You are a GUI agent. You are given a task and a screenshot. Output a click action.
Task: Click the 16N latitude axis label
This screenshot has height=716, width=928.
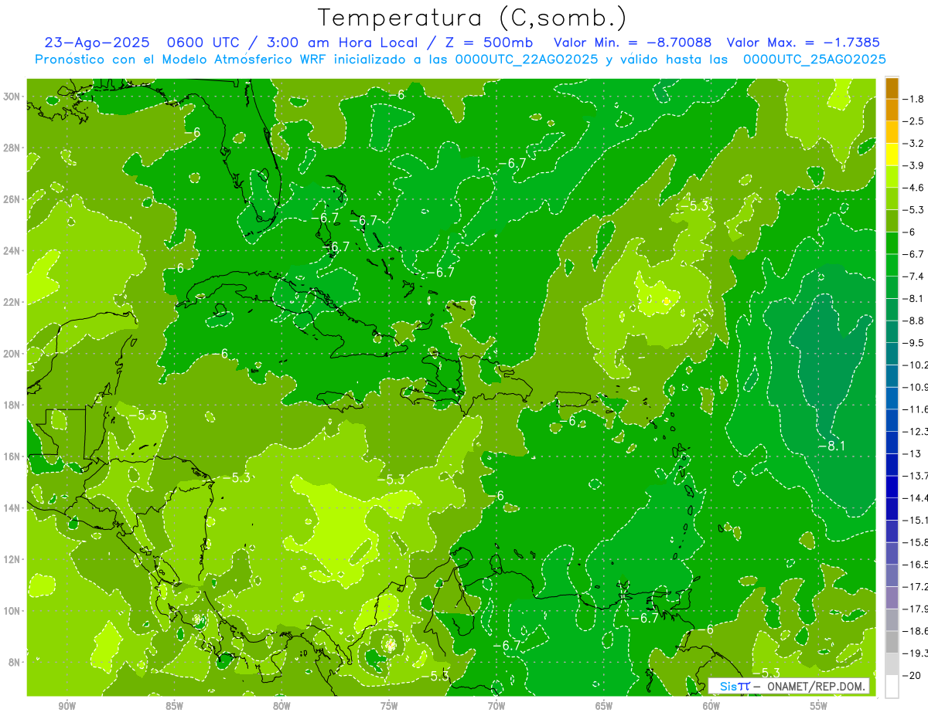[13, 456]
